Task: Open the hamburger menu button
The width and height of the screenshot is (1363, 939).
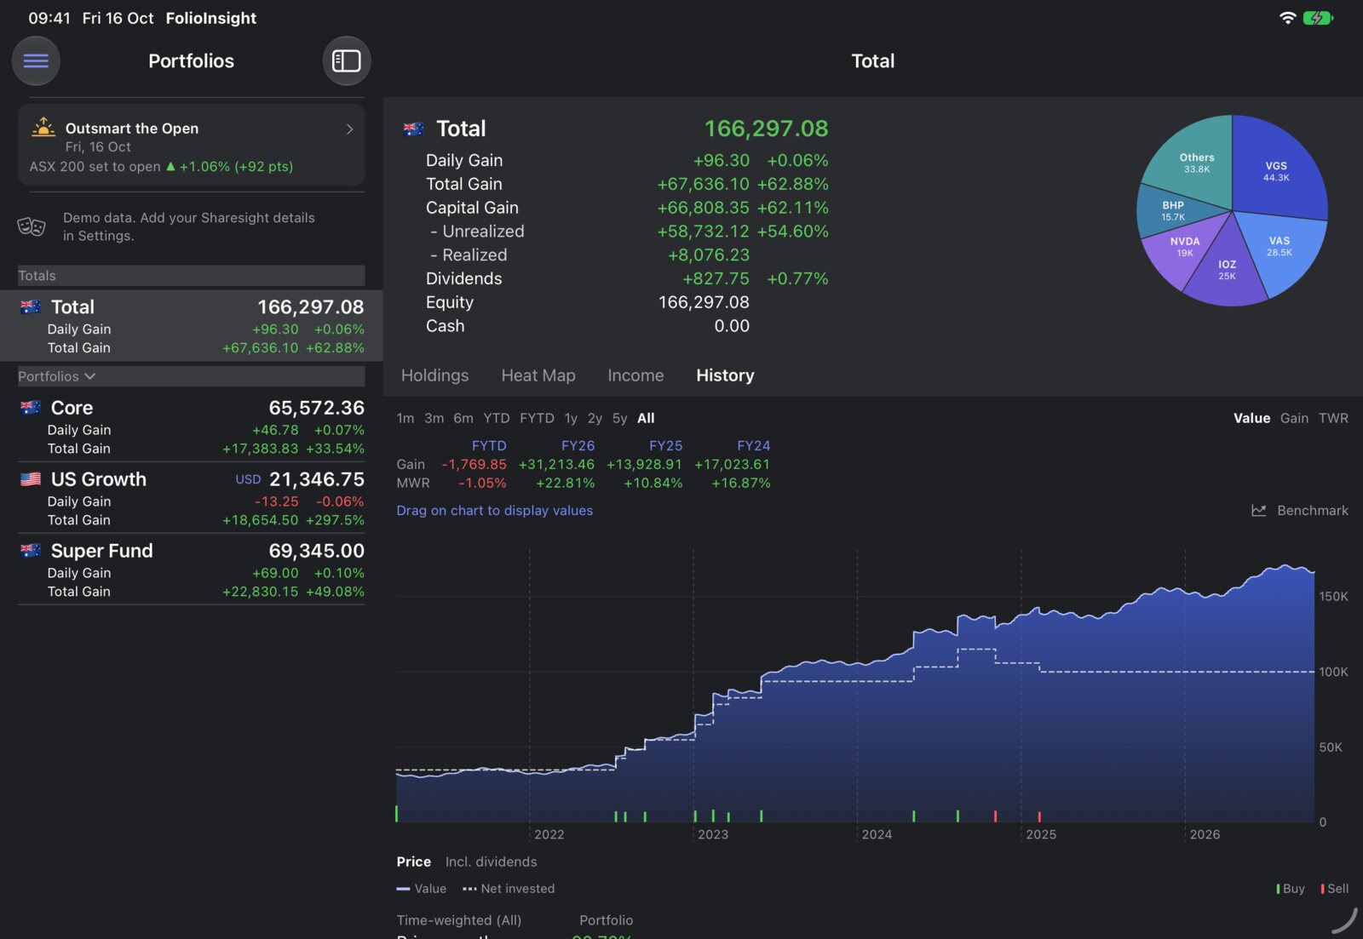Action: click(36, 60)
